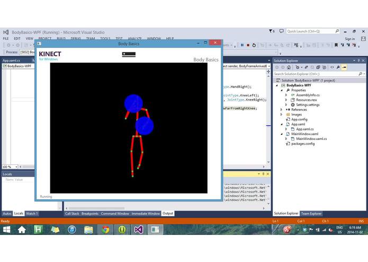Click View Code icon in Solution Explorer
Viewport: 368px width, 262px height.
tap(332, 67)
